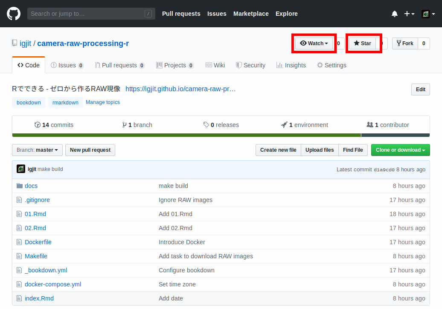The height and width of the screenshot is (309, 442).
Task: Open the docs folder
Action: 31,186
